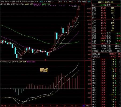Screen dimensions: 121x107
Task: Add stock to watchlist with +自选
Action: 84,2
